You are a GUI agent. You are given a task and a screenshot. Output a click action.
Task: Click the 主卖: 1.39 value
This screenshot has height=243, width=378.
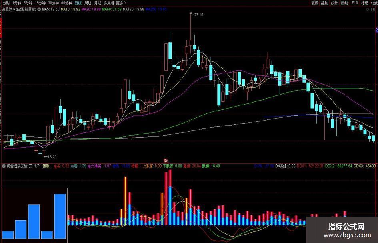pos(78,166)
